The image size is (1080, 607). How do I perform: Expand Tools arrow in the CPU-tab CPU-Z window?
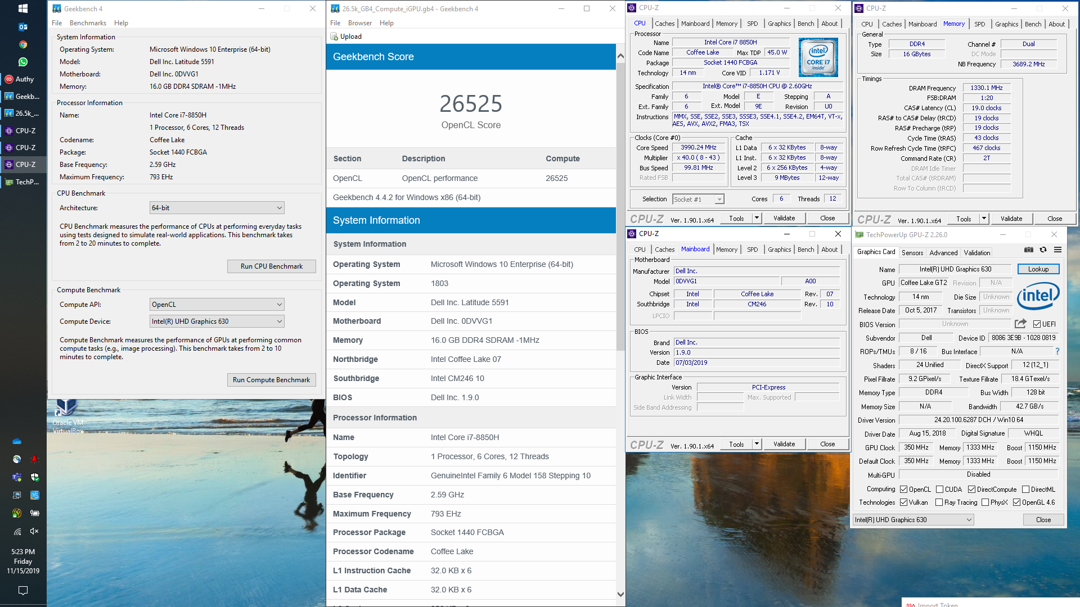[x=757, y=218]
